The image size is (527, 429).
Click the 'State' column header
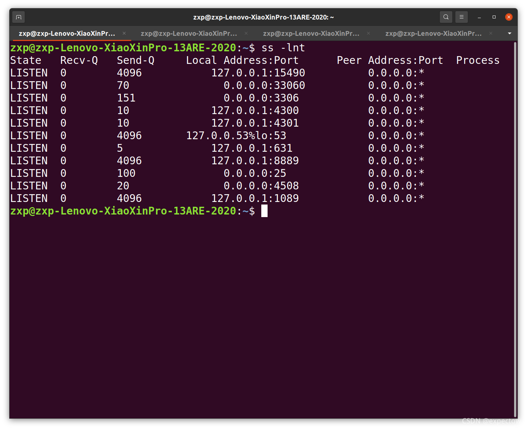tap(26, 60)
